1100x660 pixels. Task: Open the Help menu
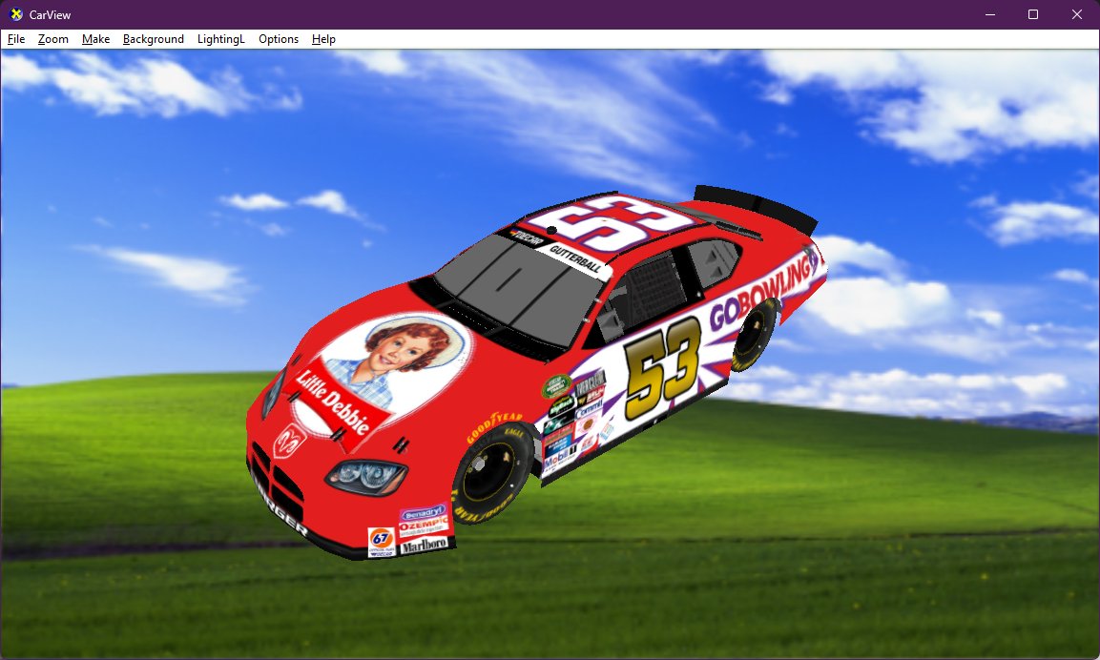[323, 39]
